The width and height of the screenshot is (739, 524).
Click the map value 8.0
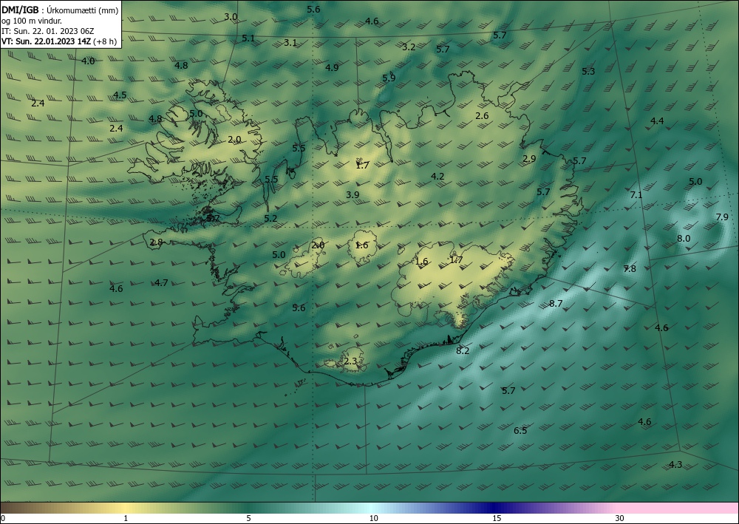684,239
